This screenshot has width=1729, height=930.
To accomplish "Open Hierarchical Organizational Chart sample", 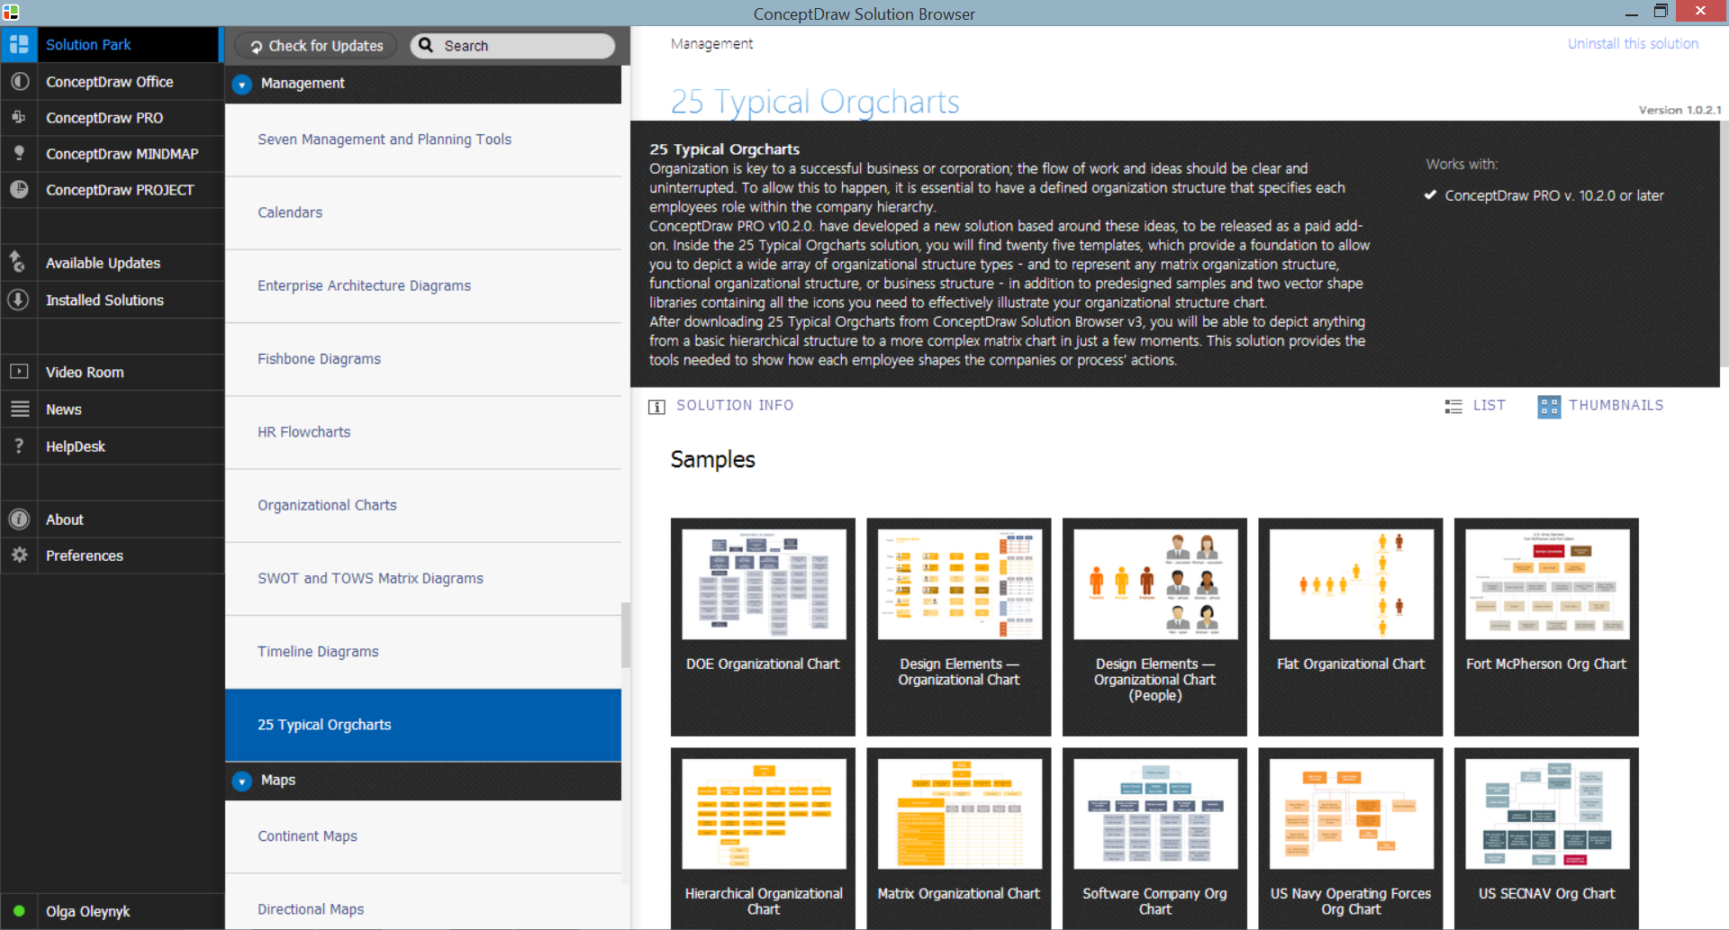I will coord(763,838).
